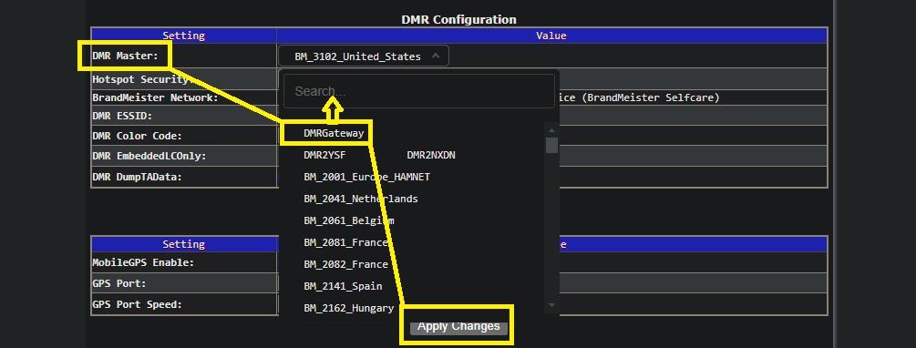The image size is (916, 348).
Task: Pick BM_2162_Hungary from the list
Action: (x=349, y=308)
